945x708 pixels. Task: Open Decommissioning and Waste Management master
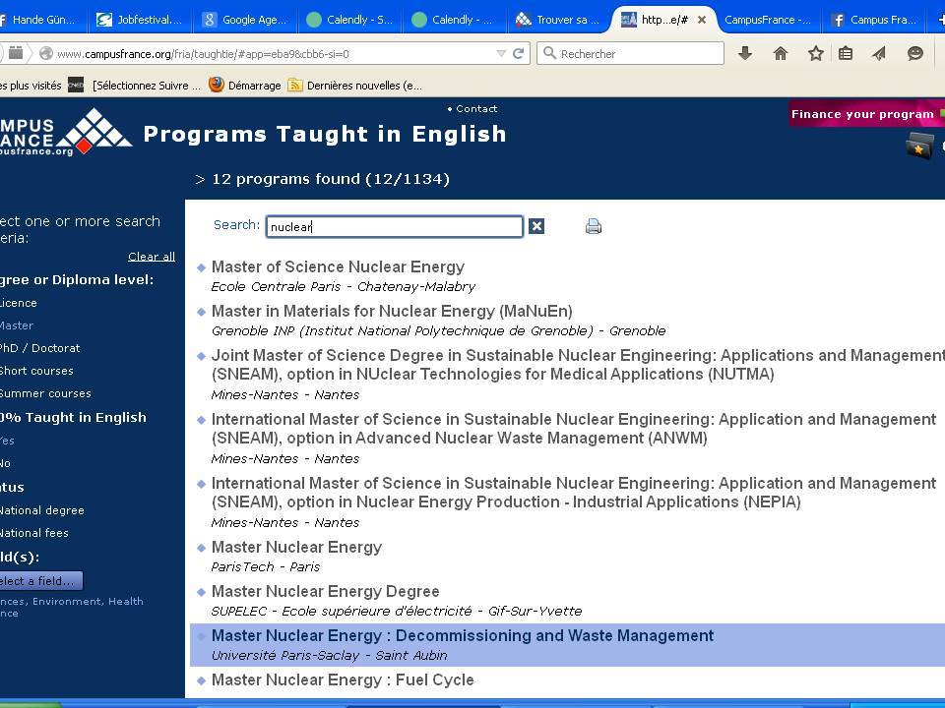[x=463, y=636]
